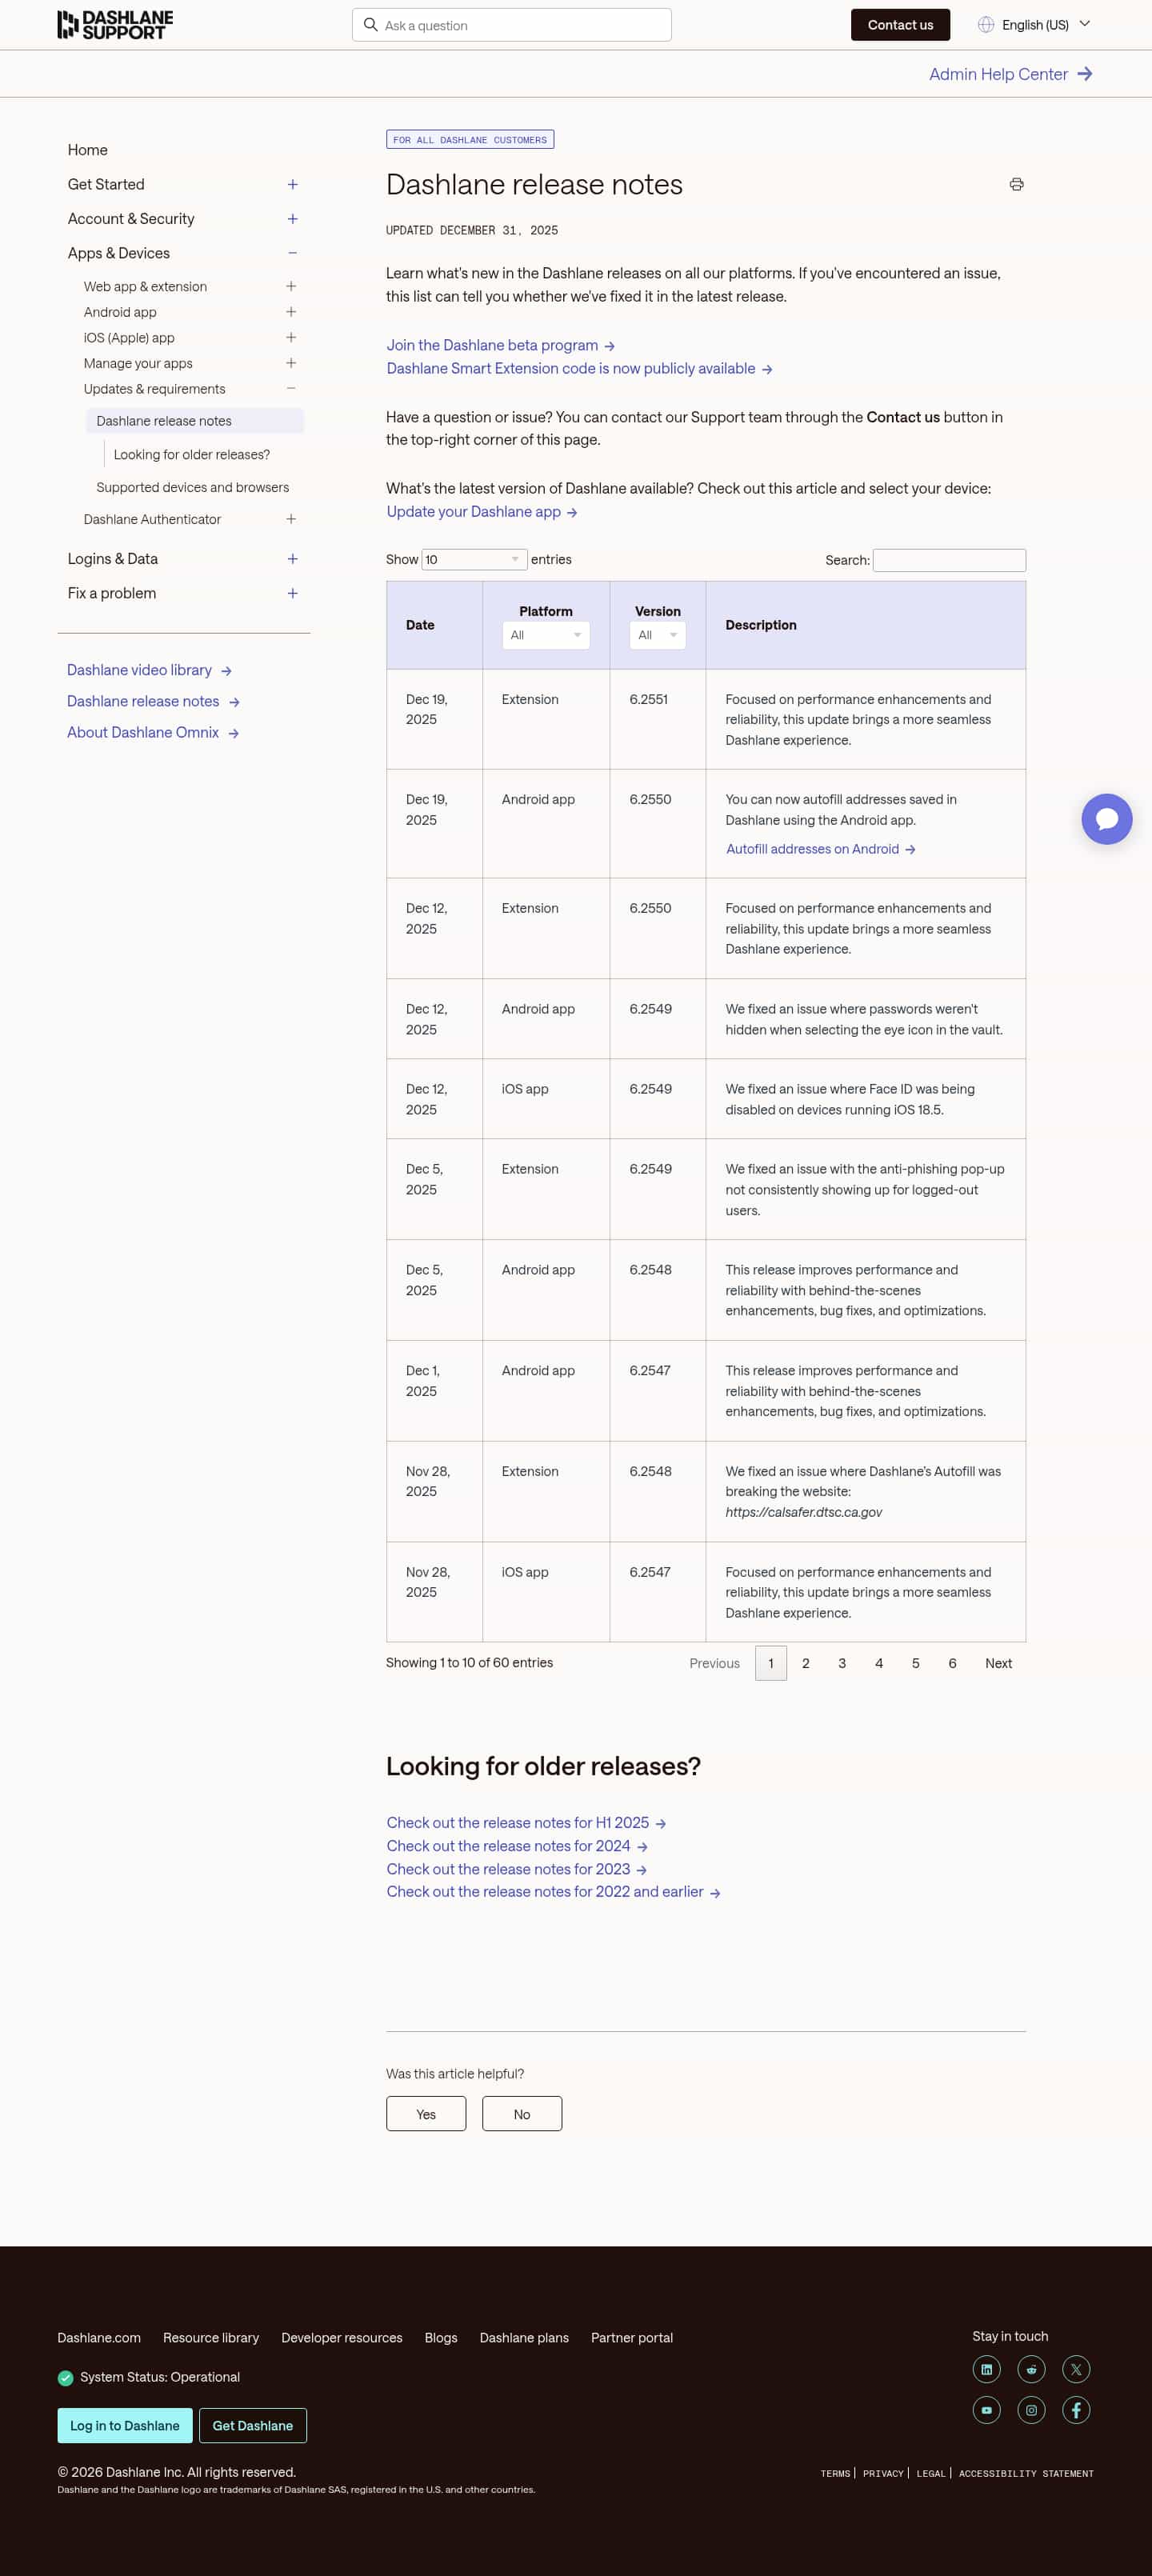Open the Show entries dropdown

[474, 559]
